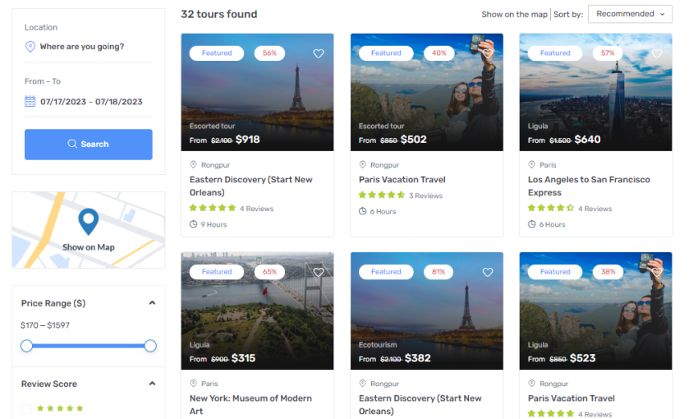Click the location pin icon in search form
Viewport: 698px width, 419px height.
click(x=30, y=47)
